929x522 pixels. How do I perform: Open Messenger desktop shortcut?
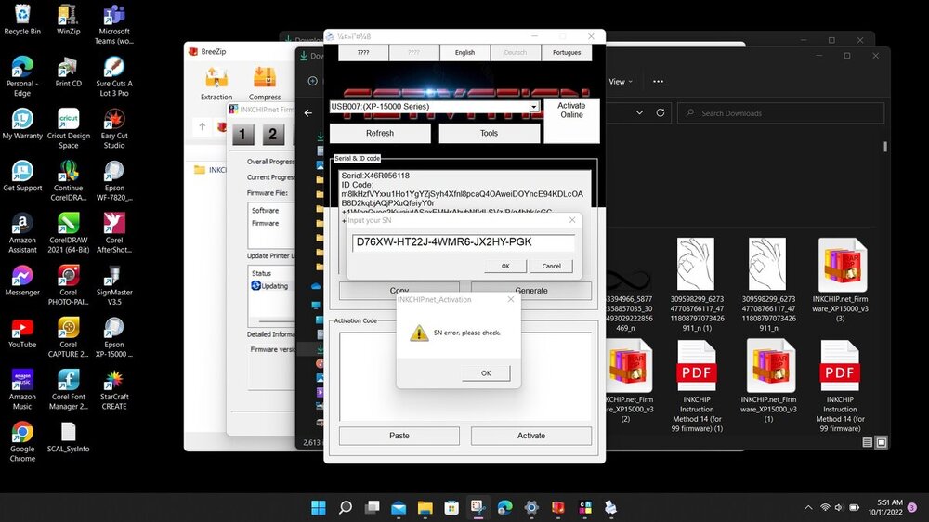22,280
